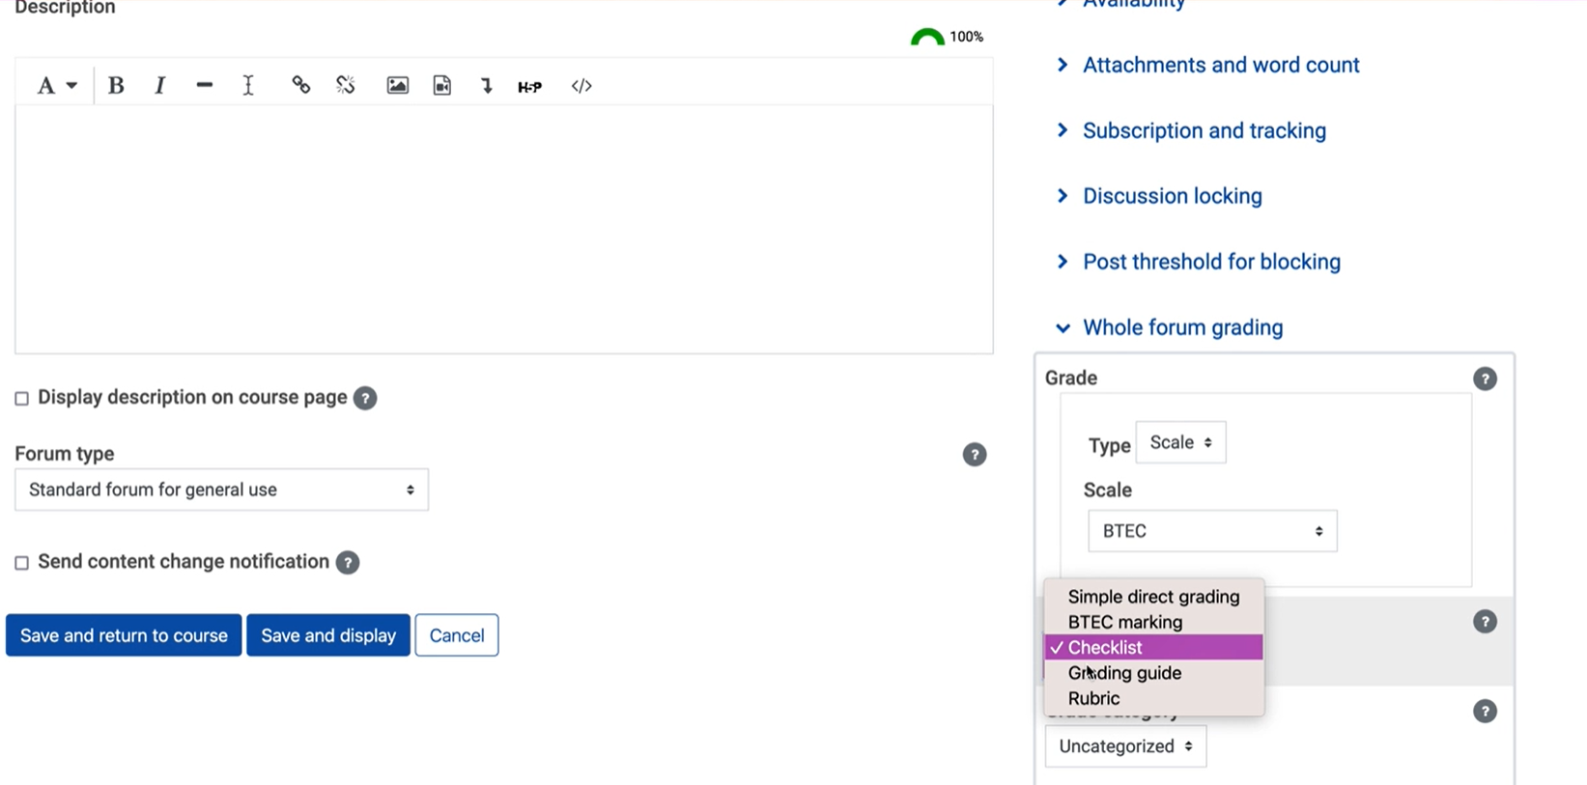Tick Send content change notification checkbox
1587x785 pixels.
[21, 562]
